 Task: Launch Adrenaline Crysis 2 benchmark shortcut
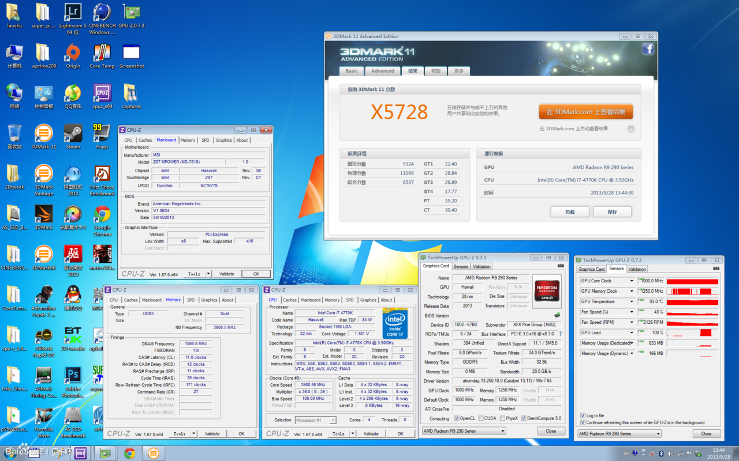(x=43, y=302)
